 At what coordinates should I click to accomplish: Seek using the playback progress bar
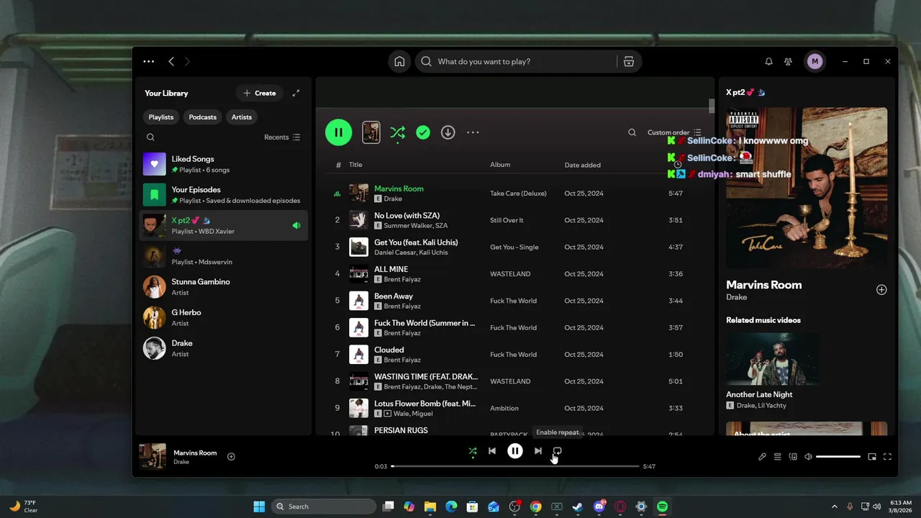[515, 466]
